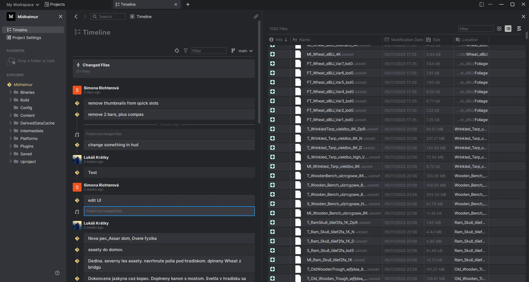Viewport: 529px width, 282px height.
Task: Expand the Content folder in Explorer
Action: 11,115
